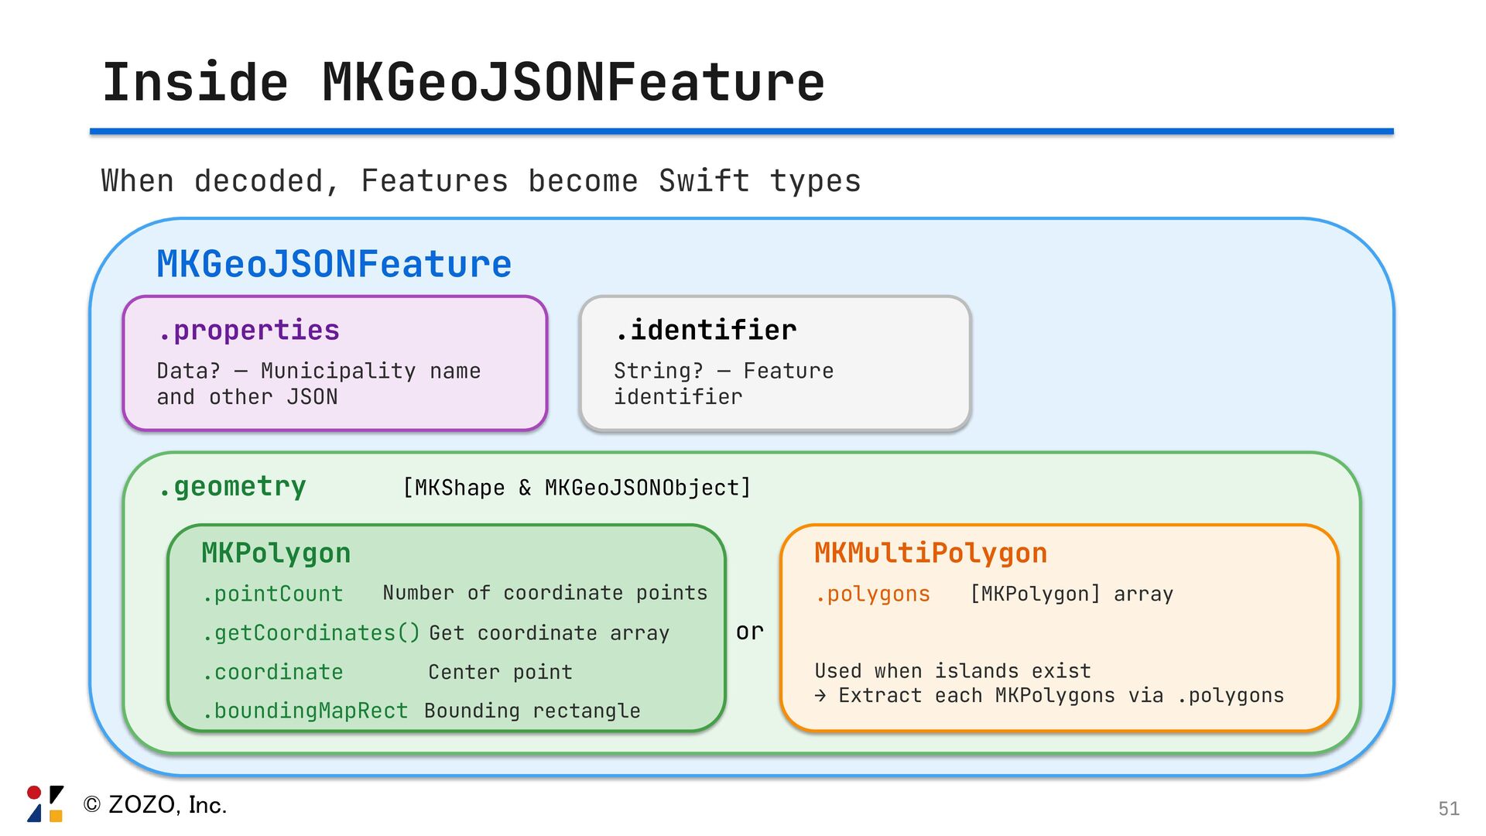
Task: Click the blue horizontal title divider line
Action: click(741, 132)
